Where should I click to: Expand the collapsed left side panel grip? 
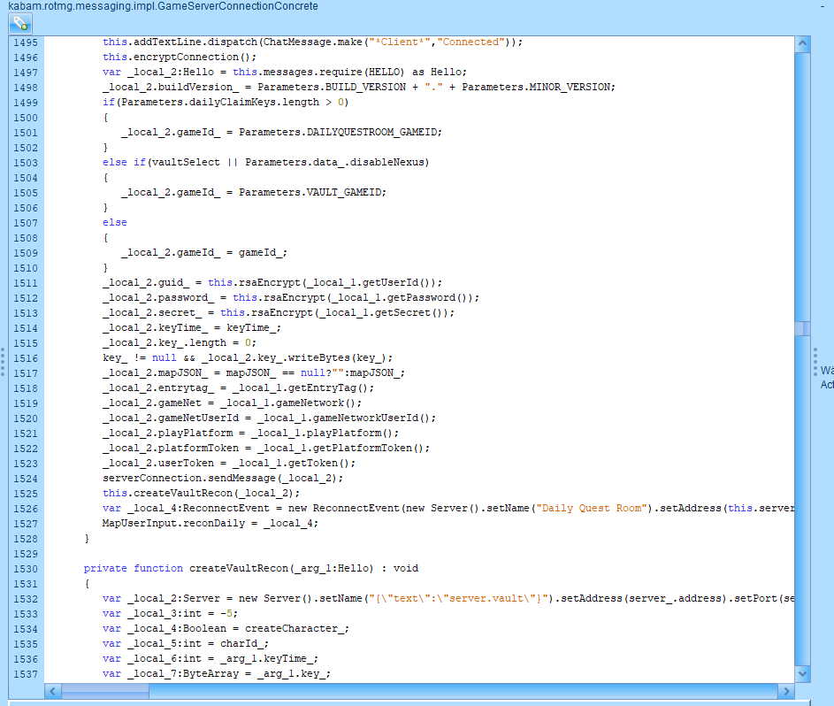pos(3,363)
